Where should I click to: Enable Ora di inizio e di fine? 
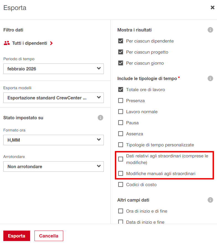pos(121,211)
